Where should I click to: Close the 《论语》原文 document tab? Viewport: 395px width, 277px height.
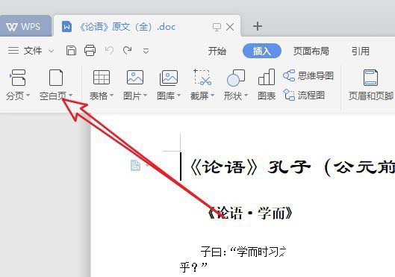(x=230, y=27)
